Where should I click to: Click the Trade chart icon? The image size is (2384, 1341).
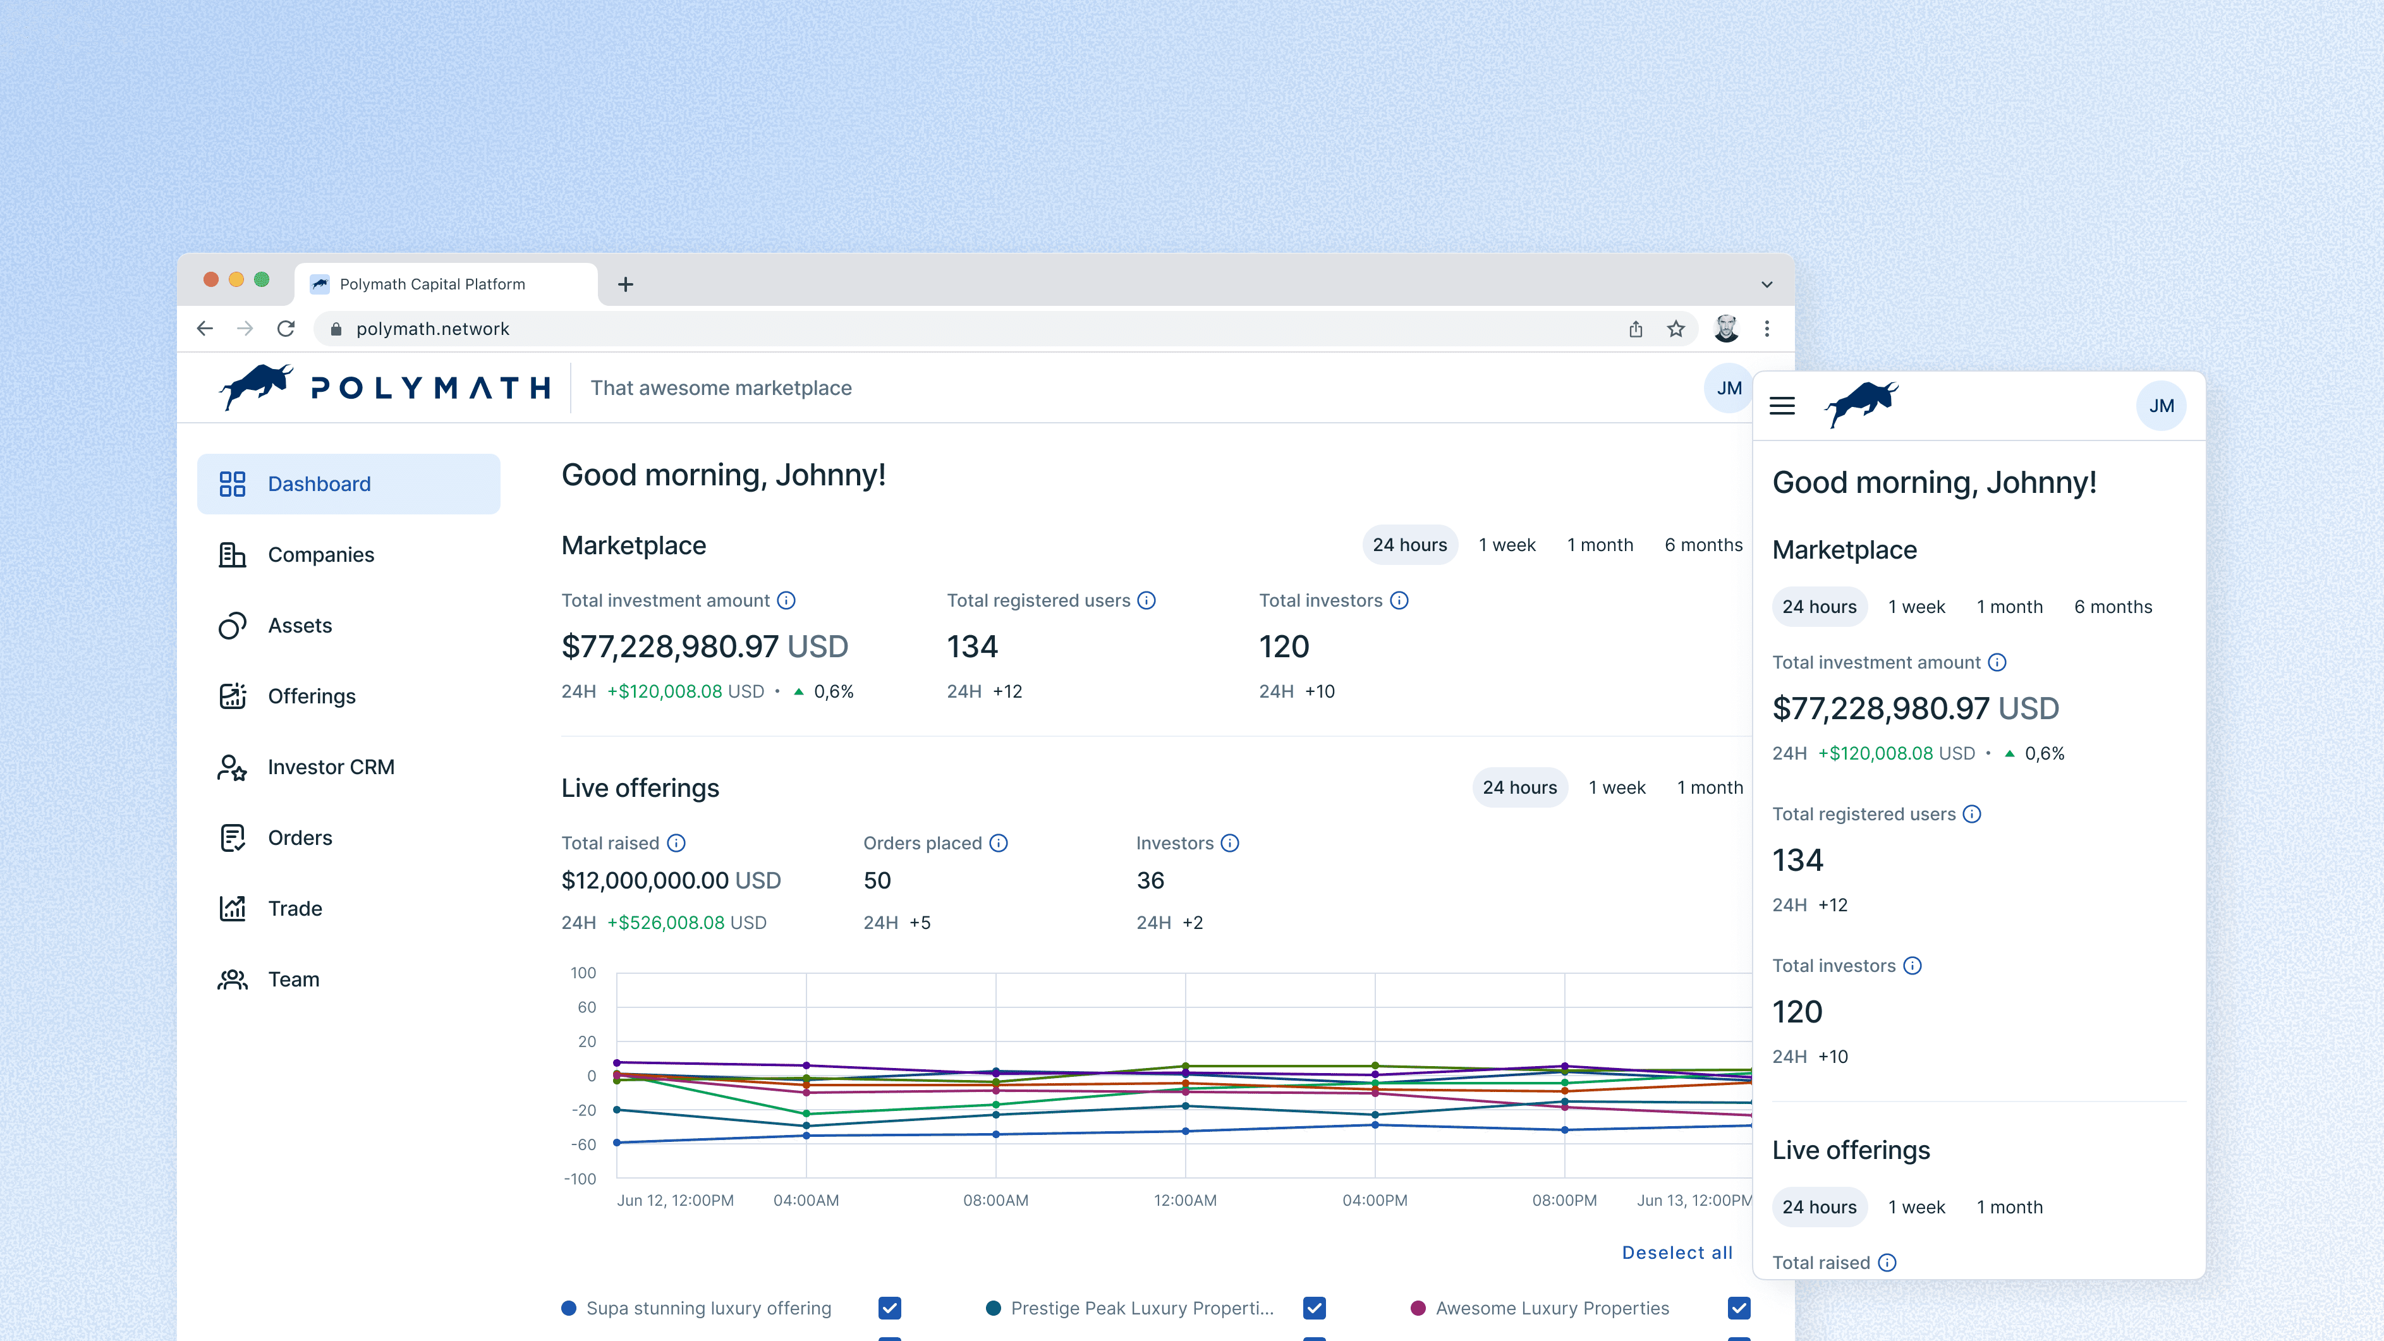coord(233,909)
